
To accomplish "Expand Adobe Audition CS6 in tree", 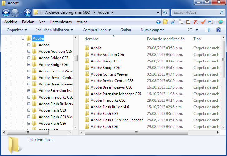I will point(29,51).
